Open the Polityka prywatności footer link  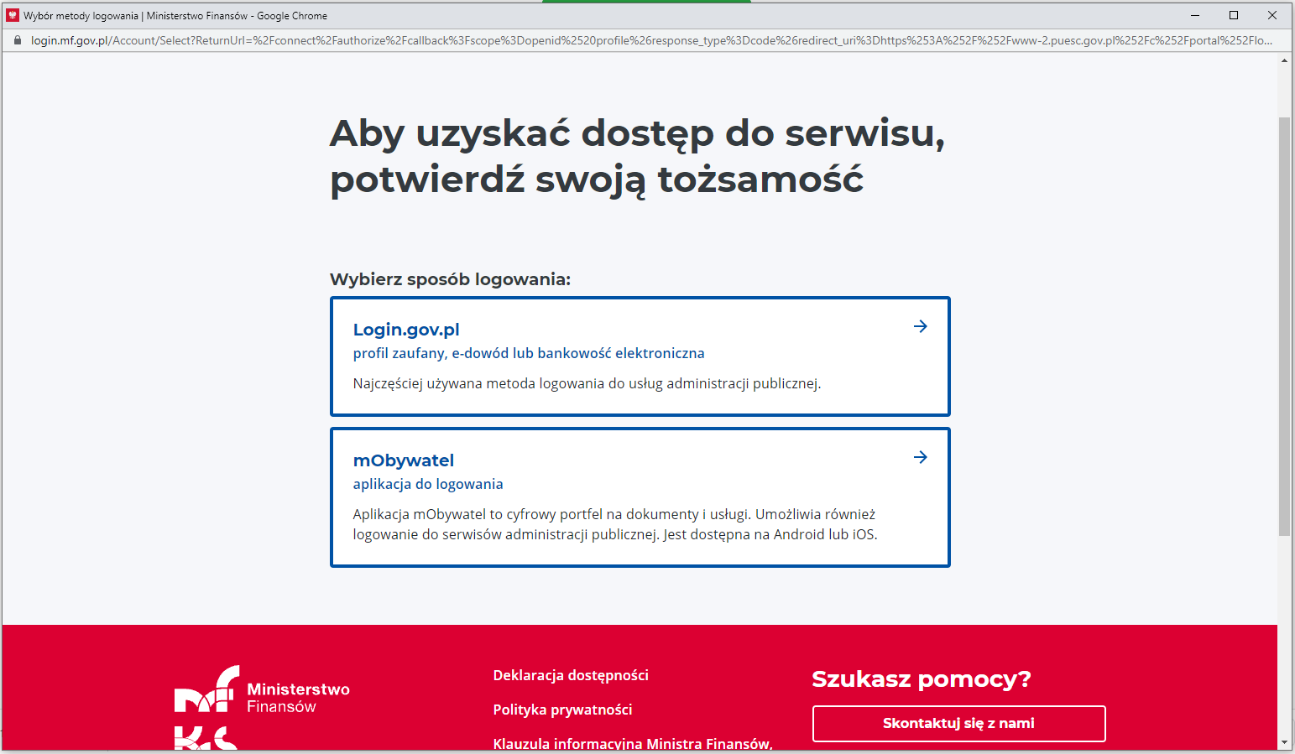click(562, 710)
